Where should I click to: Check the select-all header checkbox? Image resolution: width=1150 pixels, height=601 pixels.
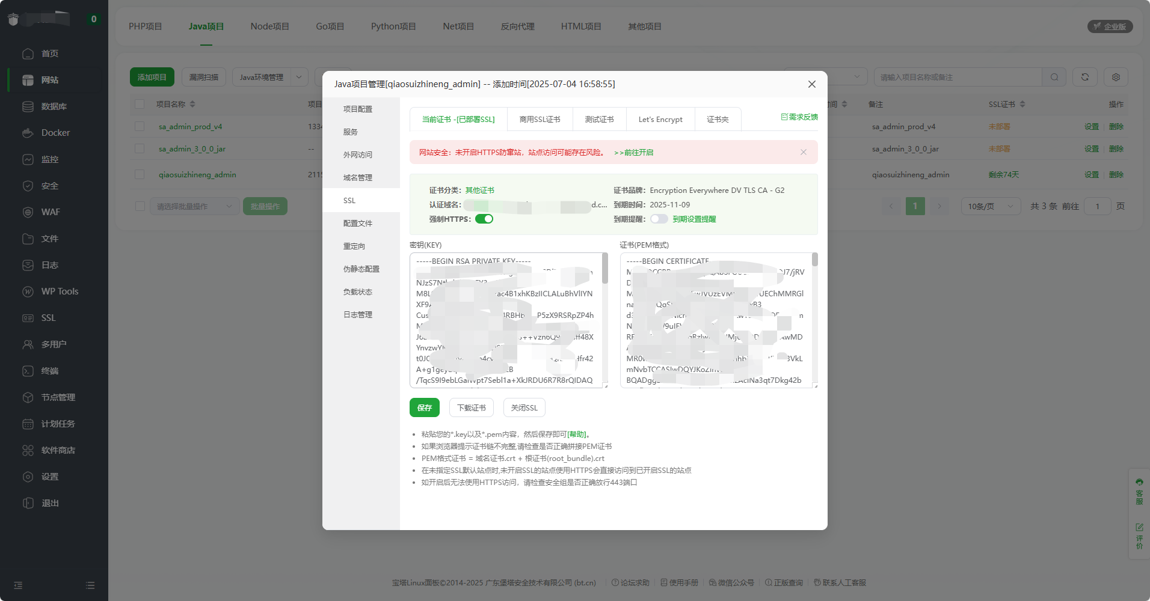pos(140,104)
